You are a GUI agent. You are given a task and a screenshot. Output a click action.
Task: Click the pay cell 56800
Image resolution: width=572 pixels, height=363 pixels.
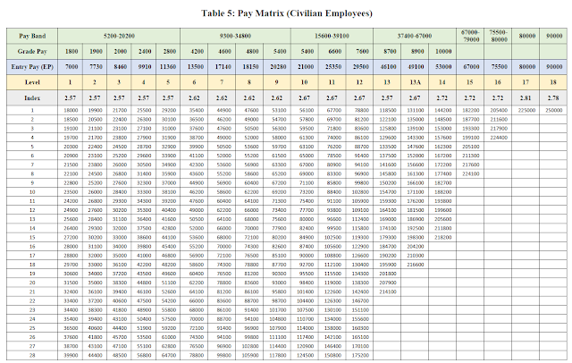click(x=144, y=355)
